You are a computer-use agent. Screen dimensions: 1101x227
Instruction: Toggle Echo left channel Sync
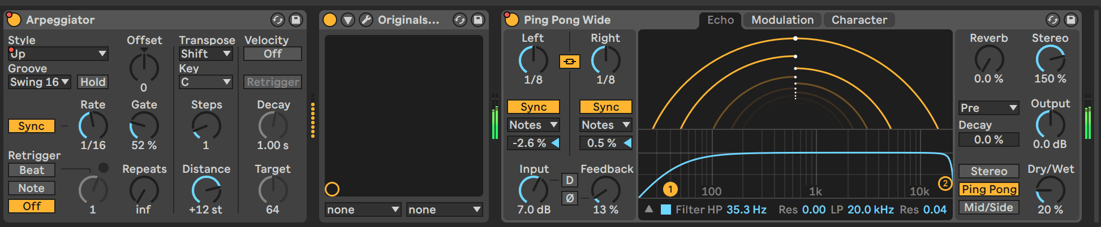point(534,107)
